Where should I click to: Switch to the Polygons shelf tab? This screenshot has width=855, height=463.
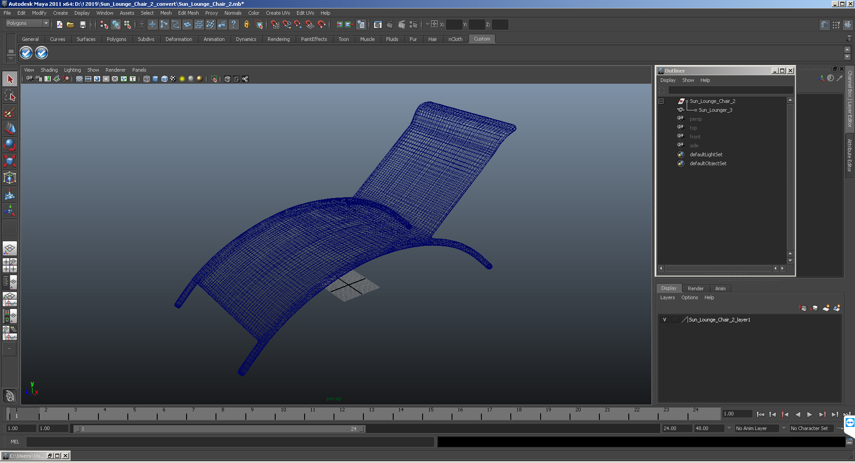coord(116,39)
